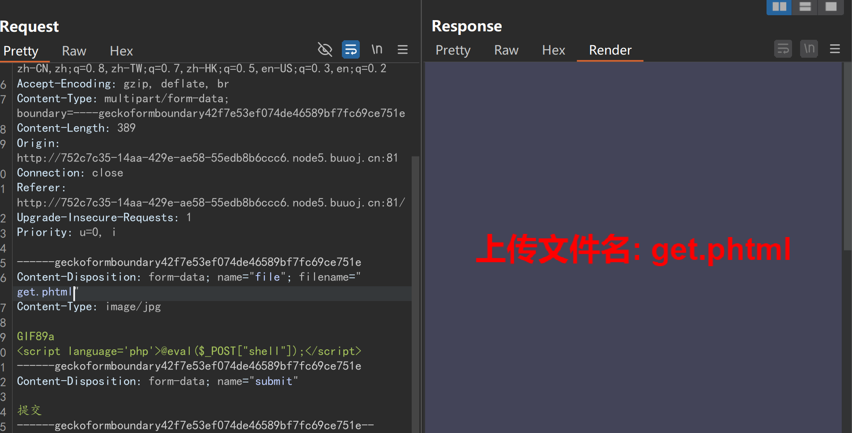Image resolution: width=852 pixels, height=433 pixels.
Task: Show \n line endings in the Request panel
Action: tap(377, 49)
